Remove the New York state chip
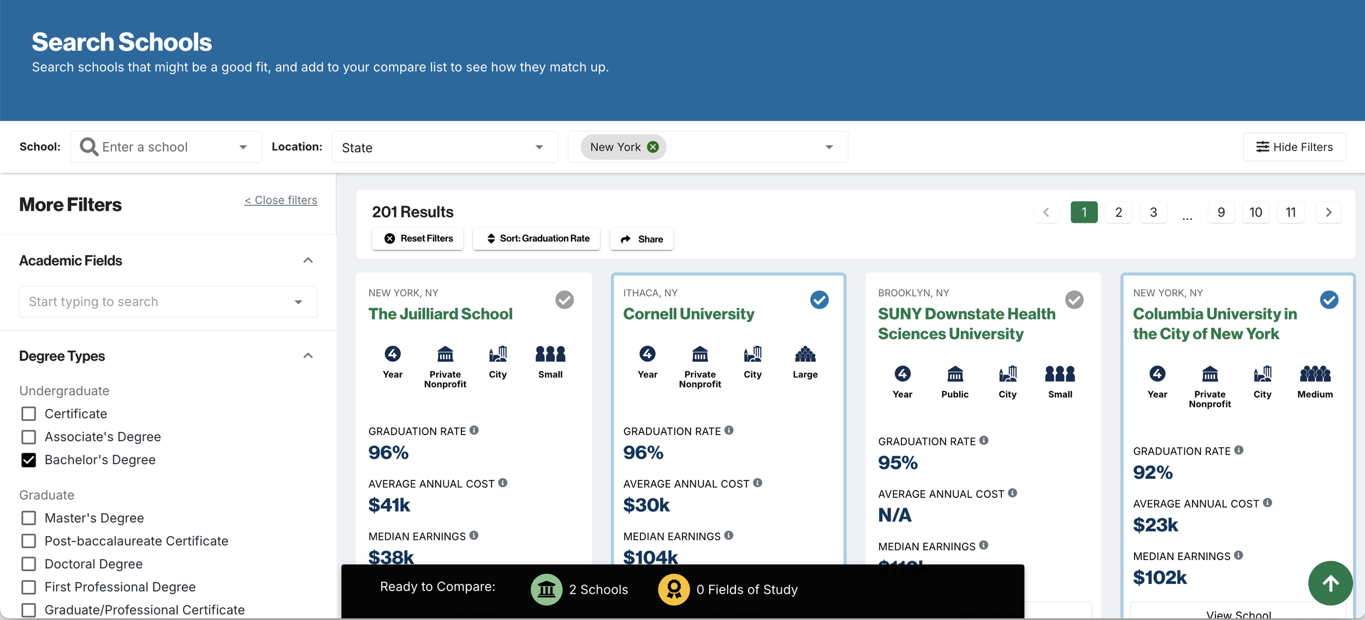The height and width of the screenshot is (620, 1365). point(653,147)
